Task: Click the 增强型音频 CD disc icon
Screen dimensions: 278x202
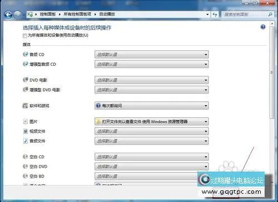Action: click(x=25, y=64)
